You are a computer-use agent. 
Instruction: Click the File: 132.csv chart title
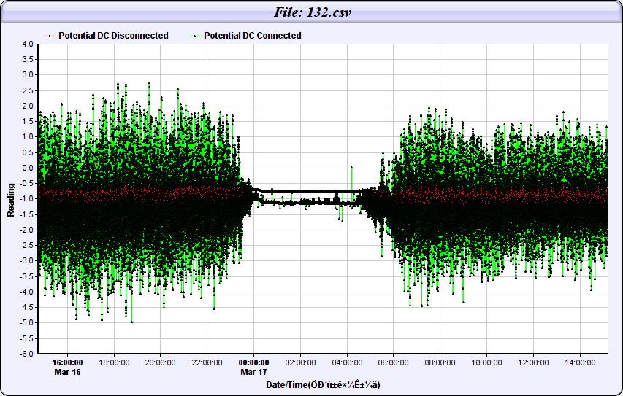[311, 12]
